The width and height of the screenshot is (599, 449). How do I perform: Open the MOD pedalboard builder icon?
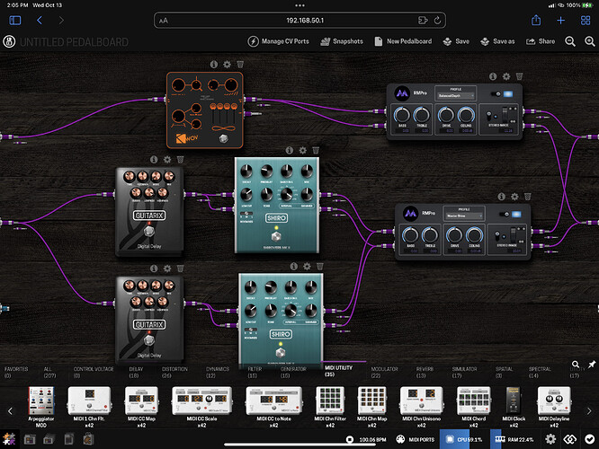click(9, 439)
